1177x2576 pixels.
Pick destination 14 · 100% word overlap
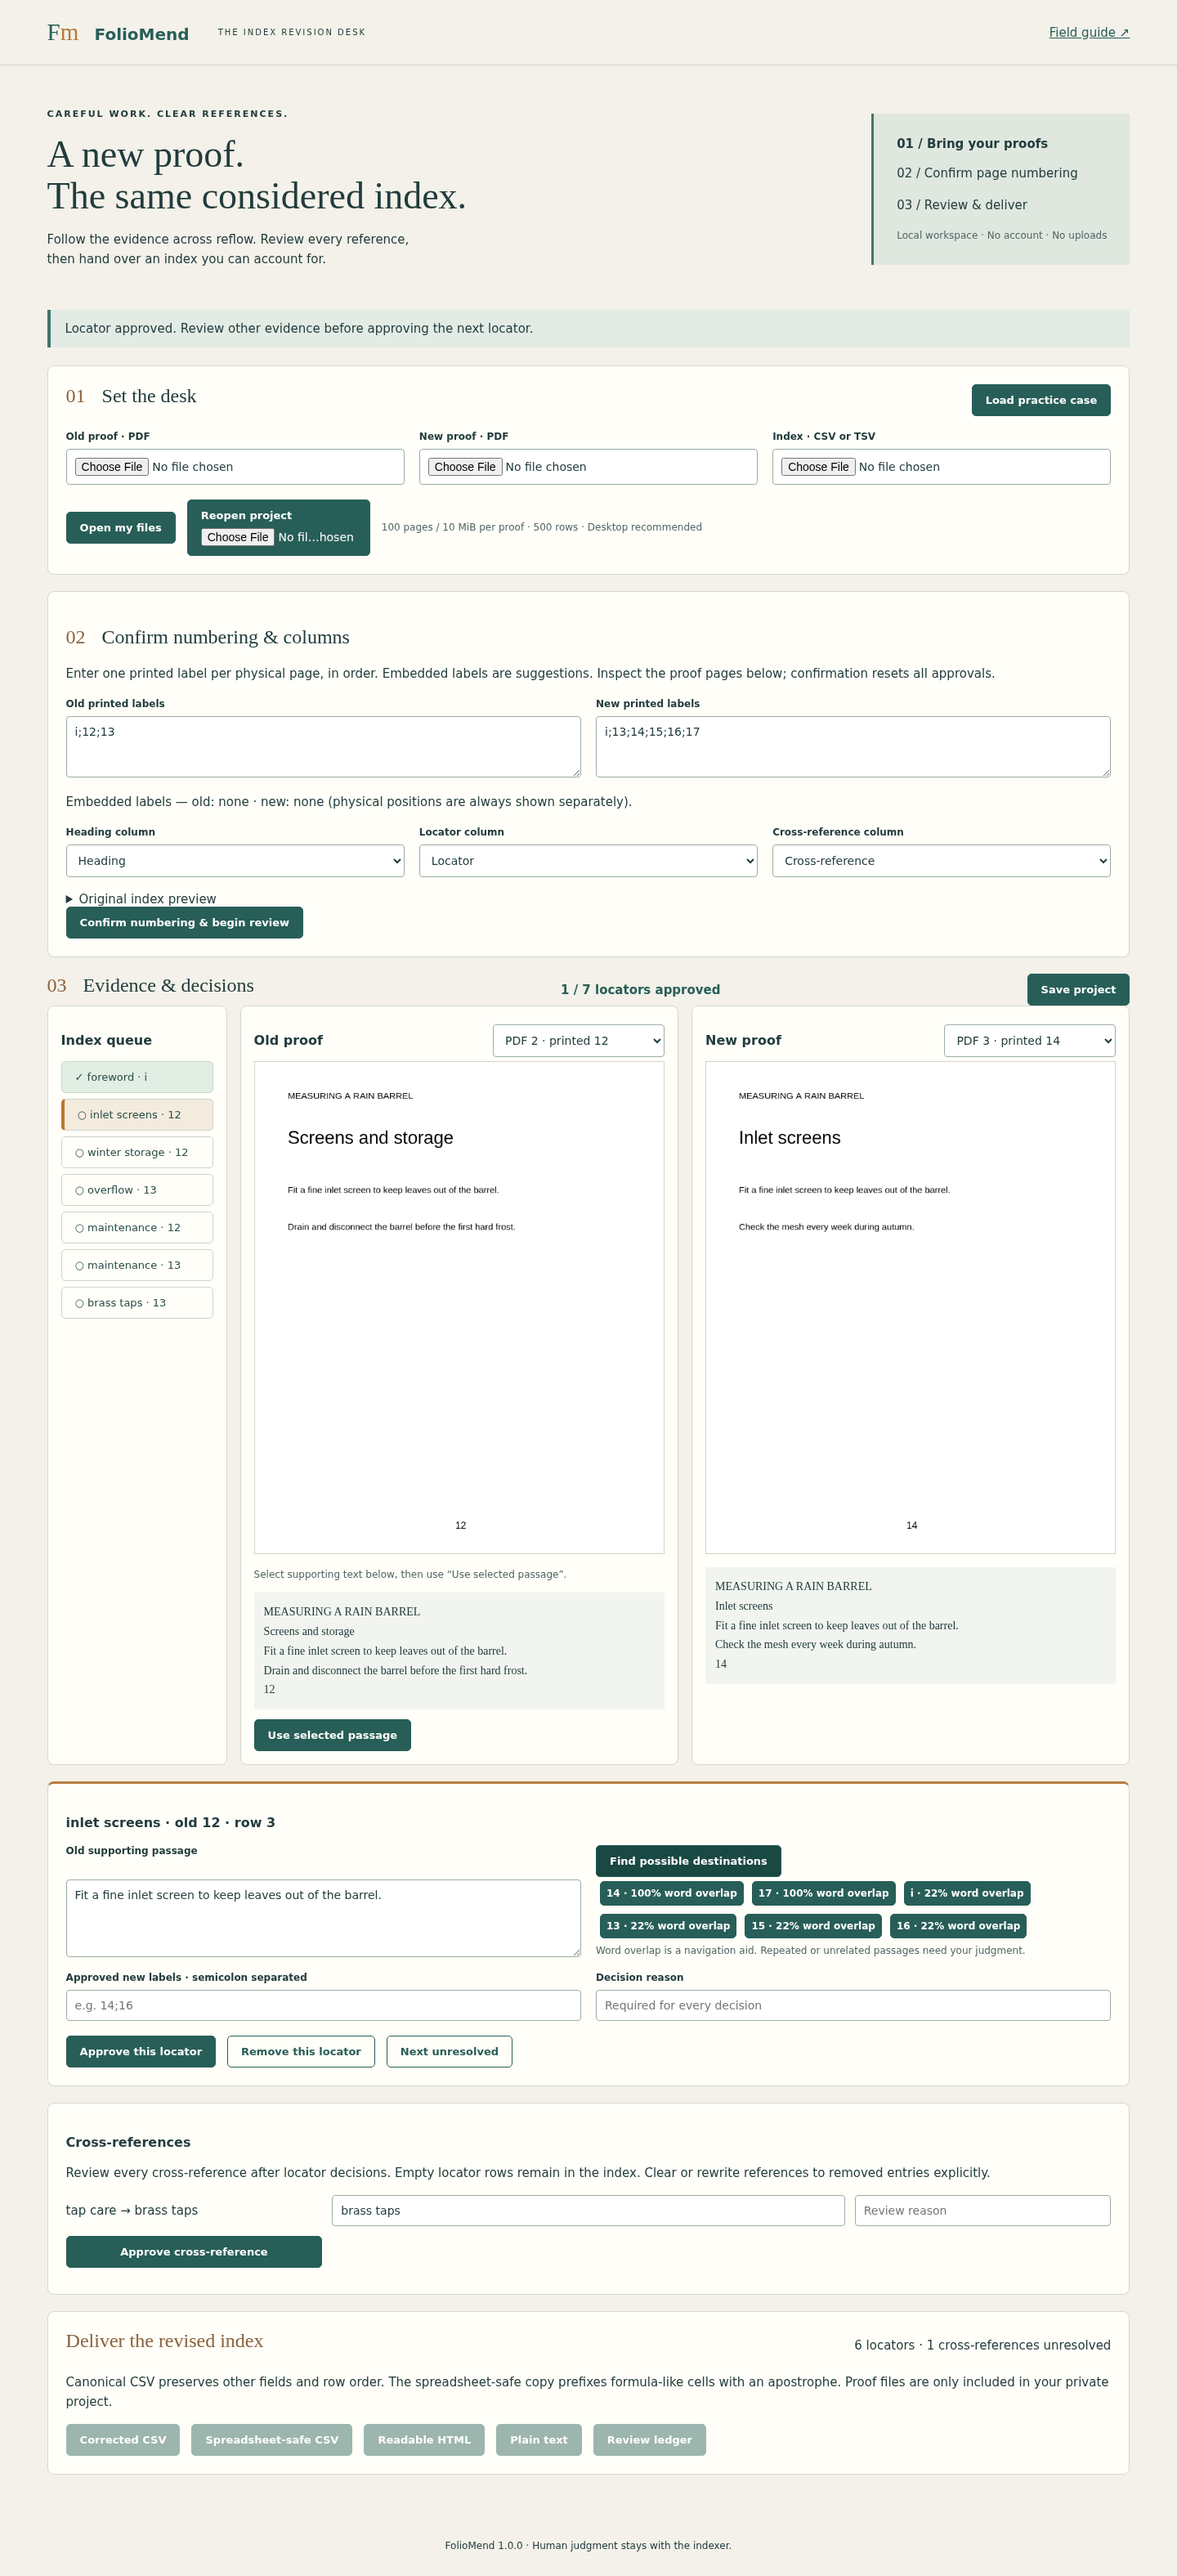671,1893
